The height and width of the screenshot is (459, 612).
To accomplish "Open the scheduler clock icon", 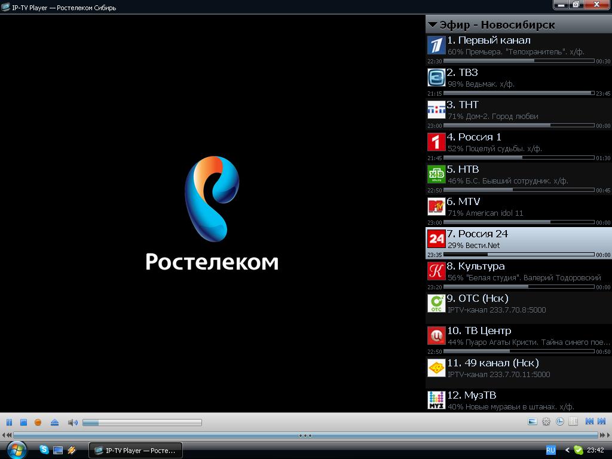I will tap(560, 421).
